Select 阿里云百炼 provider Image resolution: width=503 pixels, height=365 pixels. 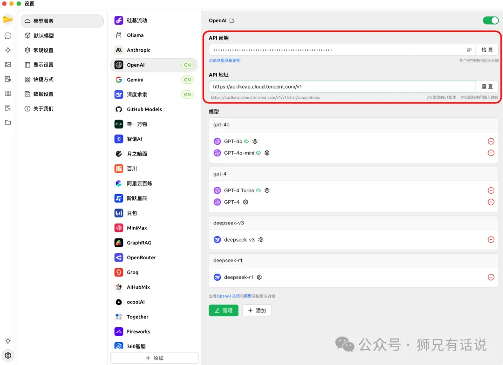(154, 183)
